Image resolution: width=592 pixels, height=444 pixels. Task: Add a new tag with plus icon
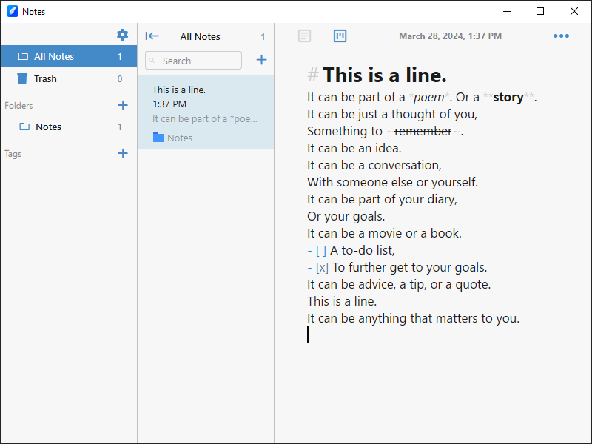123,153
